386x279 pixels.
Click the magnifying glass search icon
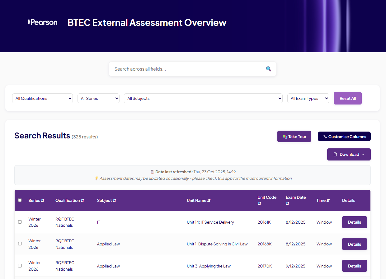[268, 69]
